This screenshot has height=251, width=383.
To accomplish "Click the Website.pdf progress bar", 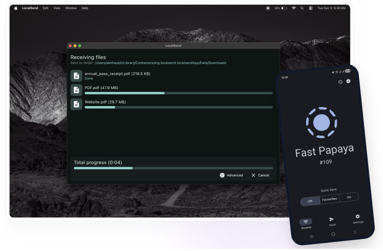I will 178,107.
